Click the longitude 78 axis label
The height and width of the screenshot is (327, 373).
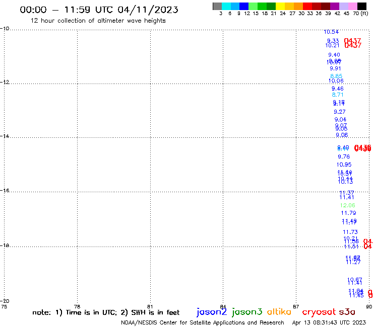tap(77, 306)
